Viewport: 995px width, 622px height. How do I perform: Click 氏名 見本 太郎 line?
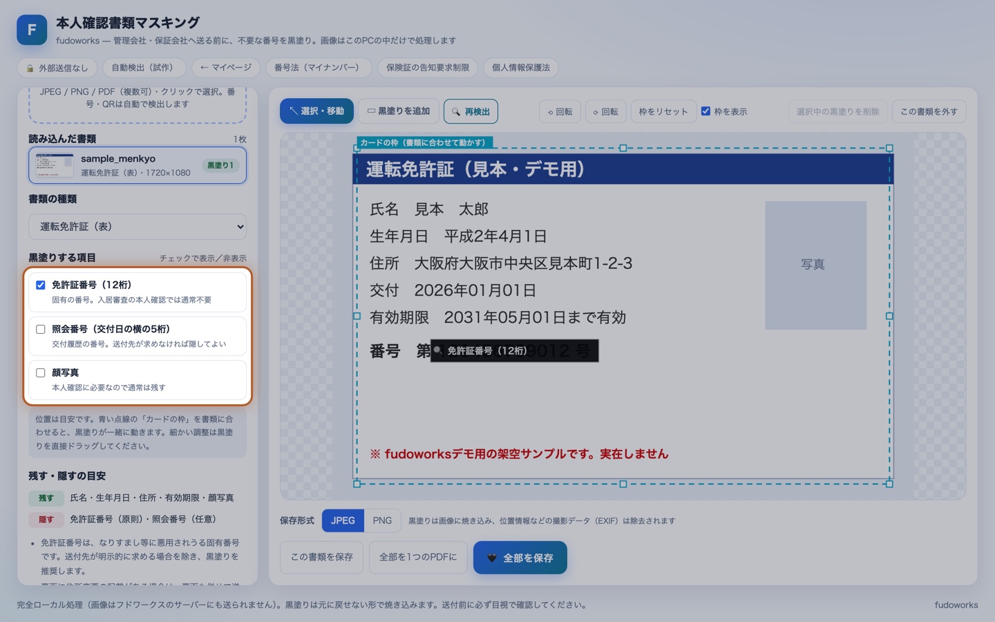(x=429, y=209)
